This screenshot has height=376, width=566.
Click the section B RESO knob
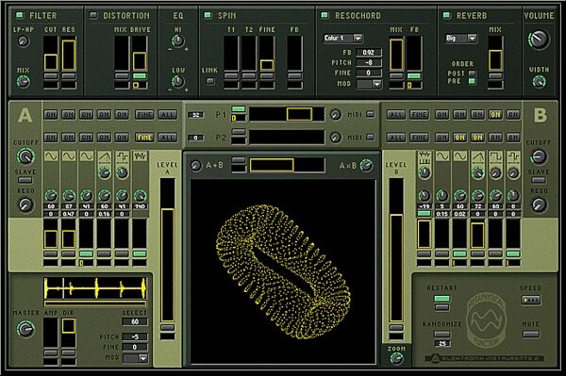[x=539, y=204]
